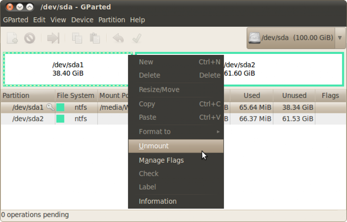Sort by the Unused column header
The height and width of the screenshot is (222, 347).
pos(294,96)
